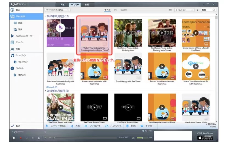This screenshot has width=227, height=144.
Task: Open Watch Your Memories on TV thumbnail
Action: coord(196,66)
